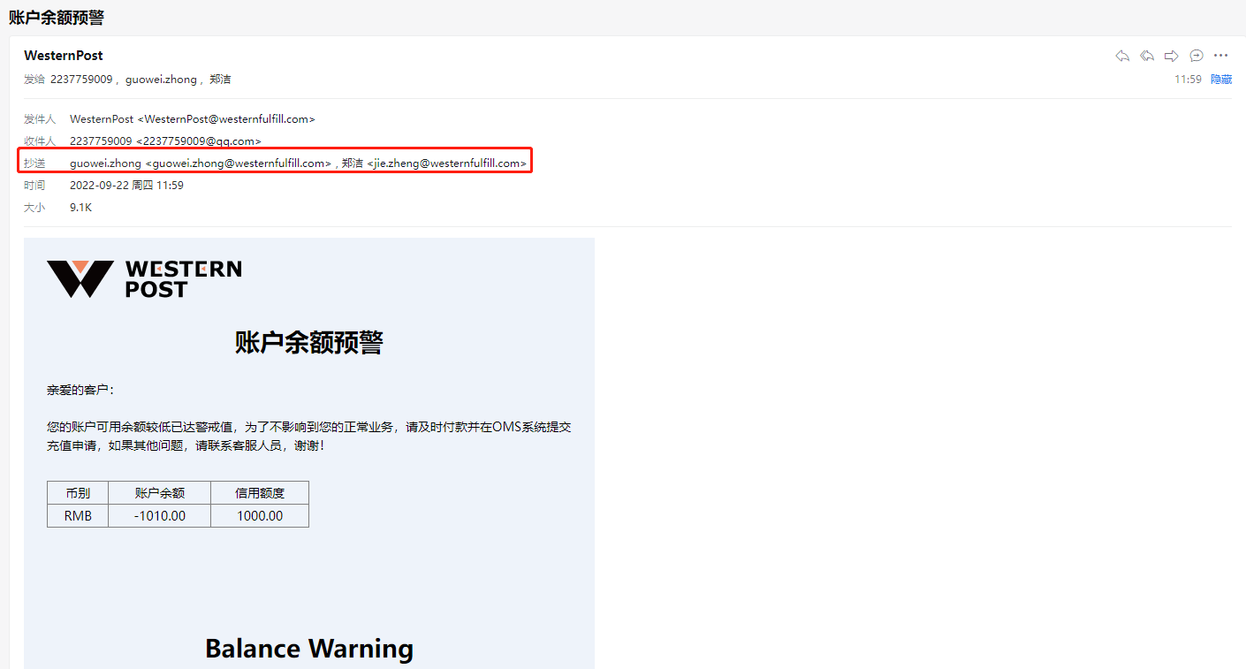Click the 币别 table header cell
Image resolution: width=1246 pixels, height=669 pixels.
click(78, 493)
